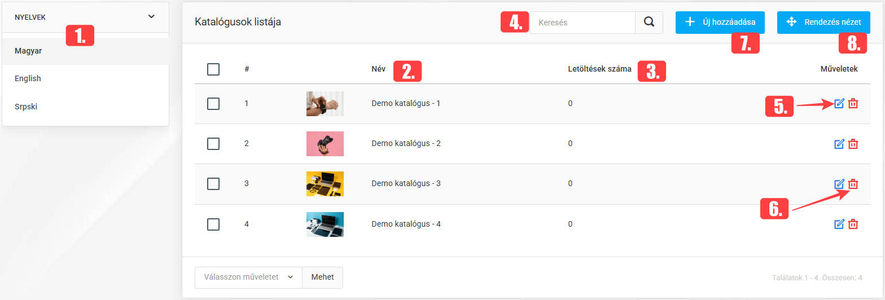Edit Demo katalógus - 2 via pencil icon

(x=839, y=144)
